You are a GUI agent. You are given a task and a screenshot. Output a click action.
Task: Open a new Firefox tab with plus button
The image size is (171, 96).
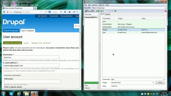35,8
